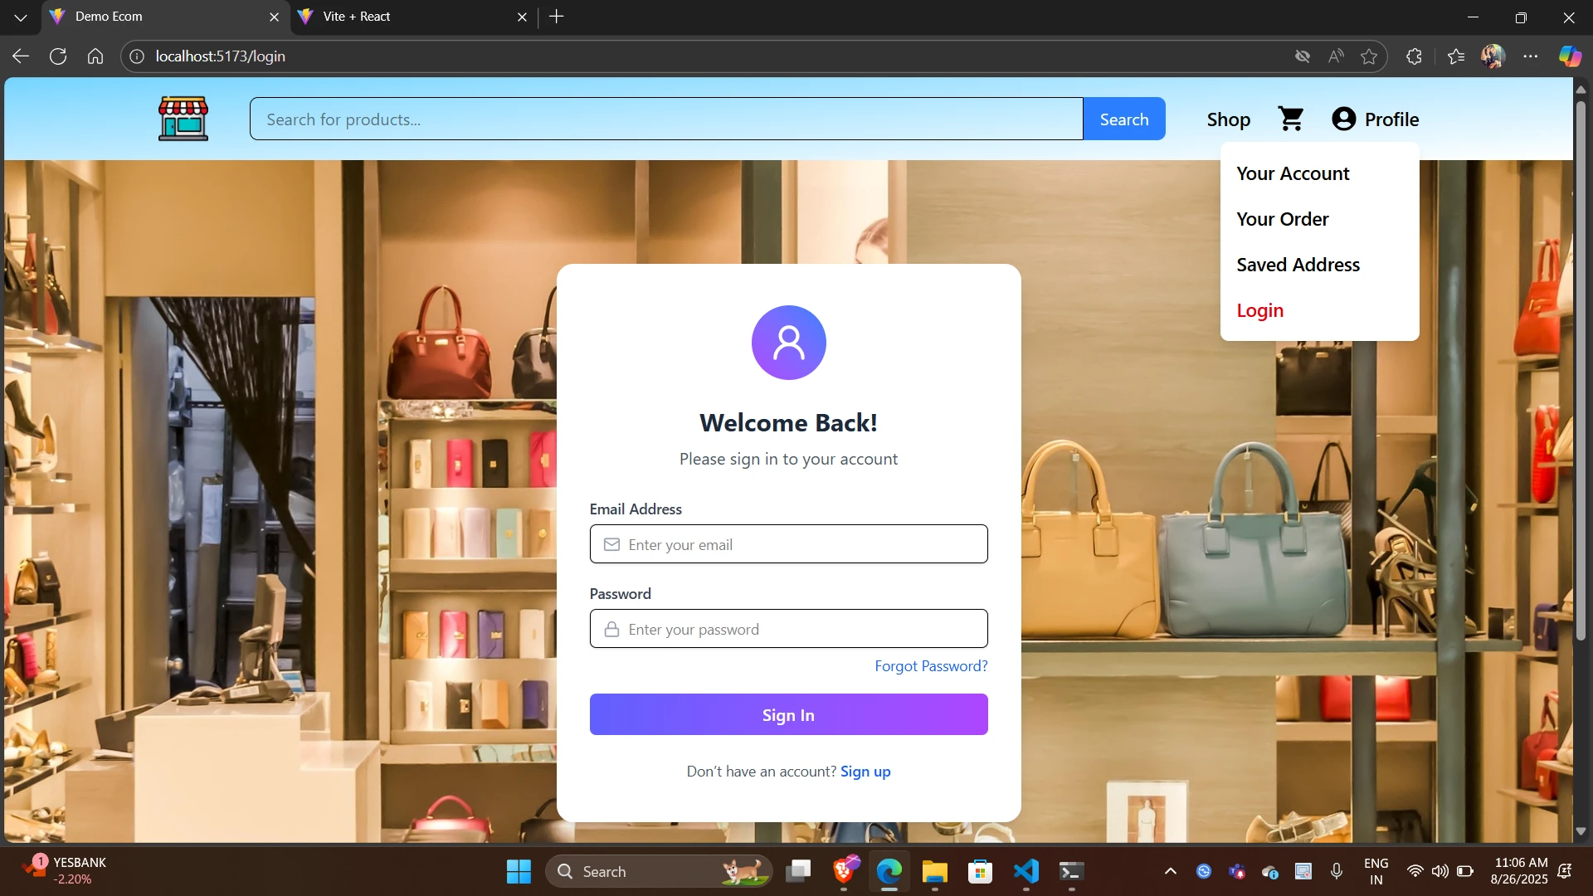Open Wi-Fi network icon in tray
The image size is (1593, 896).
1415,871
